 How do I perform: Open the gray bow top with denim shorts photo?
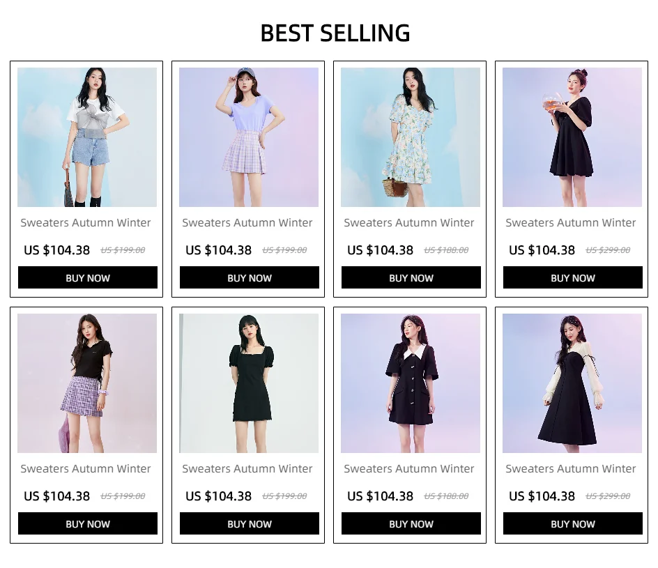(87, 137)
